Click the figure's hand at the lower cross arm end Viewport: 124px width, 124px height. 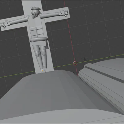(5, 24)
